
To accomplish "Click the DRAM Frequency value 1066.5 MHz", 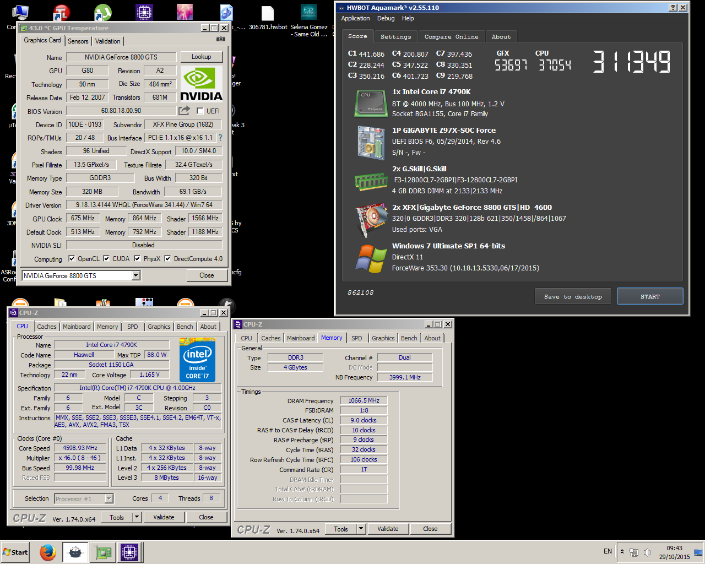I will pyautogui.click(x=364, y=400).
